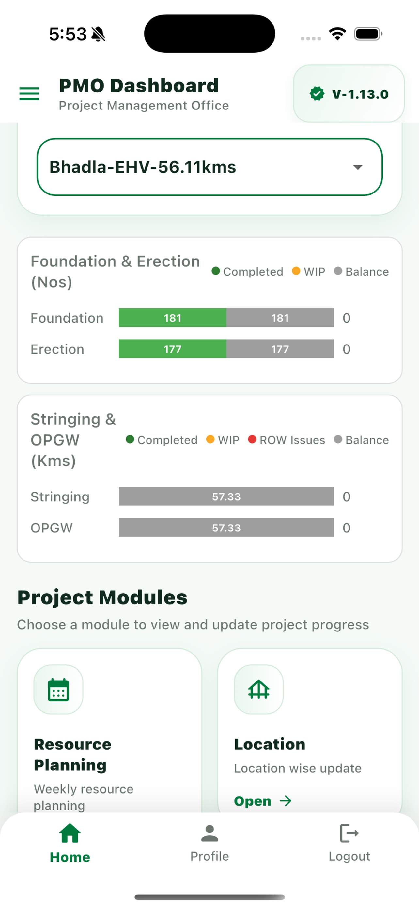The width and height of the screenshot is (419, 908).
Task: Open the Location module link
Action: tap(263, 801)
